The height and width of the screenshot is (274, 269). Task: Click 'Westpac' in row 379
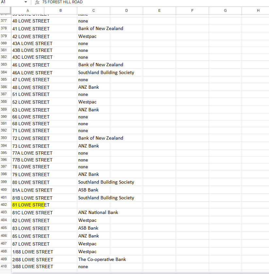click(87, 36)
